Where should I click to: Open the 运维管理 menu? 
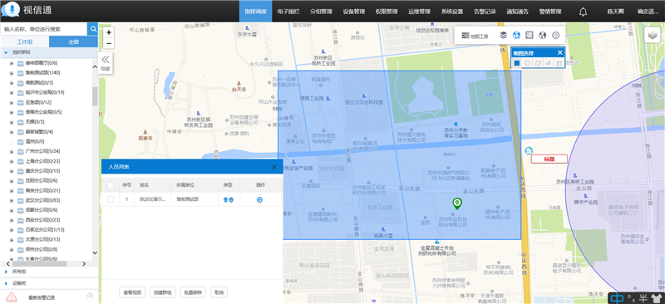coord(419,12)
